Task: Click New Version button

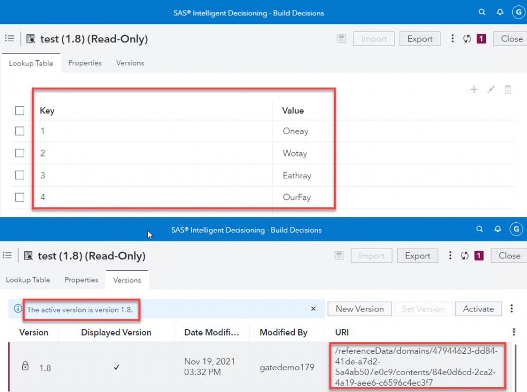Action: [x=360, y=309]
